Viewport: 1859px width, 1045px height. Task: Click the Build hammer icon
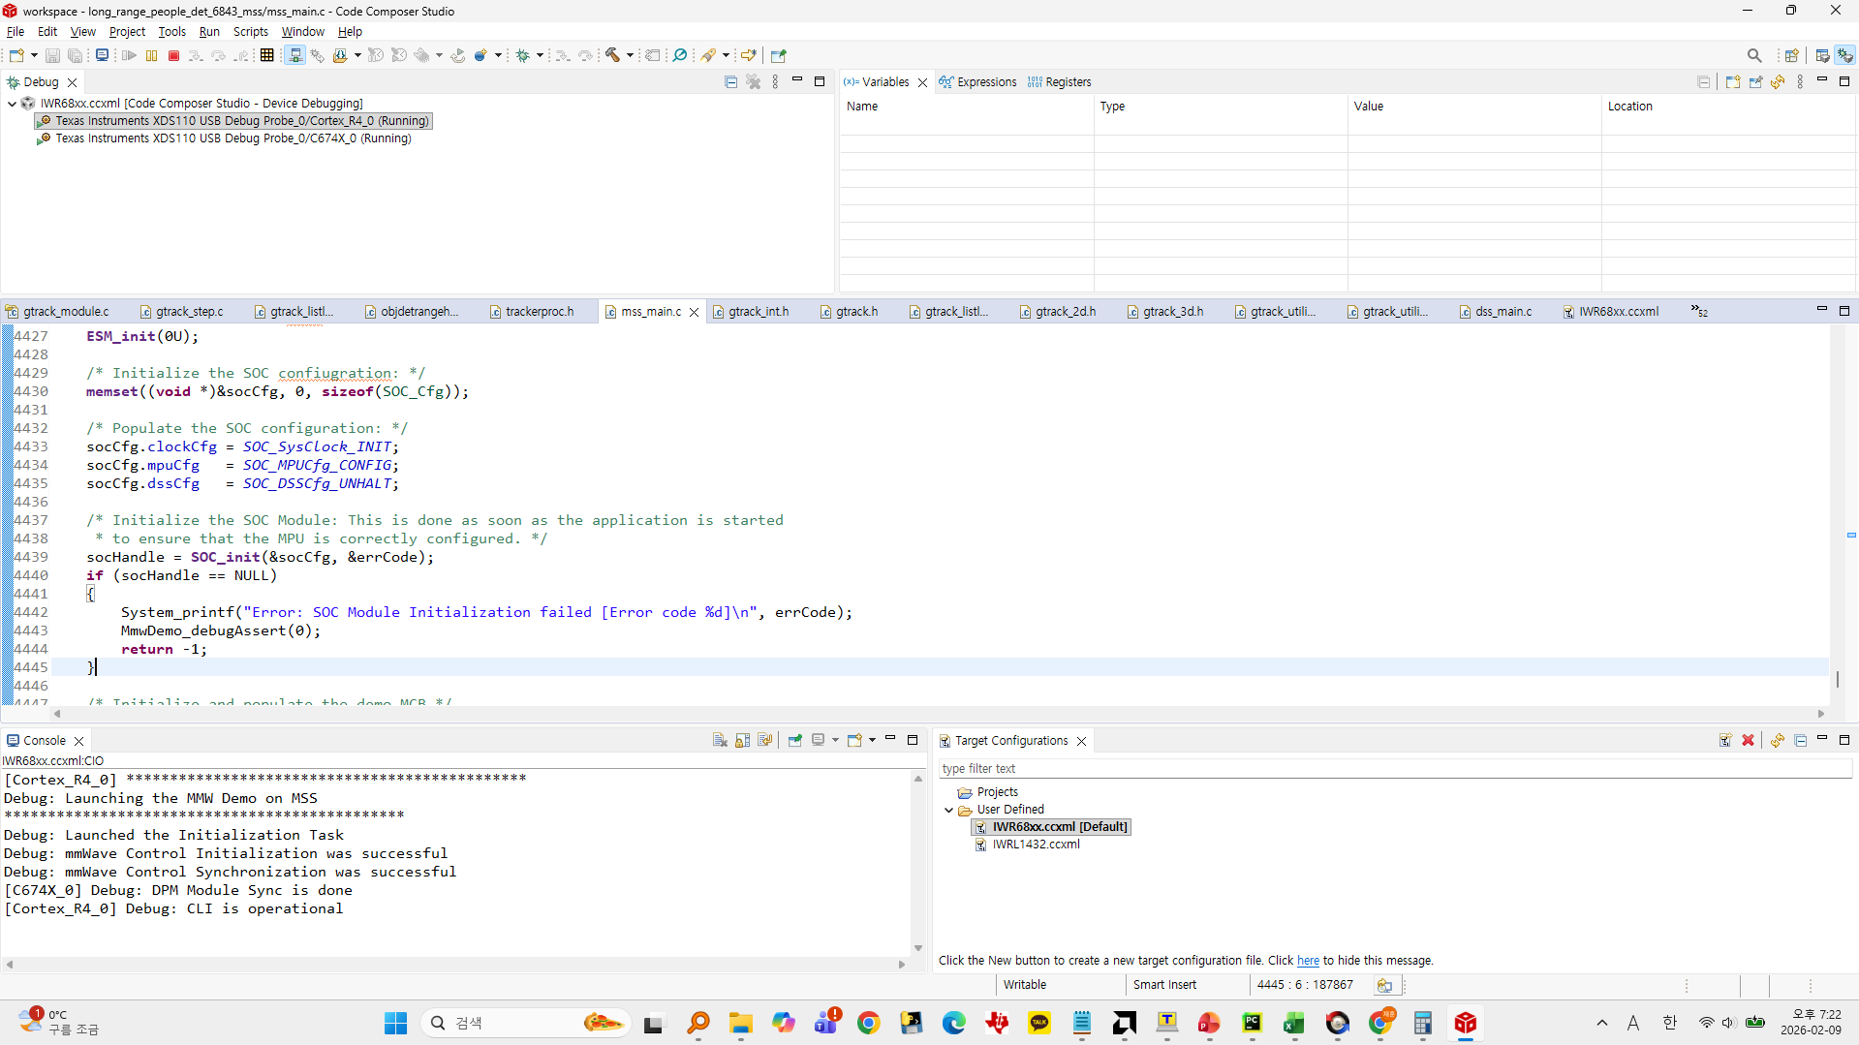point(612,56)
